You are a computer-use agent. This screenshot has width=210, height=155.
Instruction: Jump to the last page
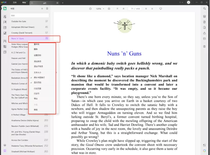pos(152,9)
